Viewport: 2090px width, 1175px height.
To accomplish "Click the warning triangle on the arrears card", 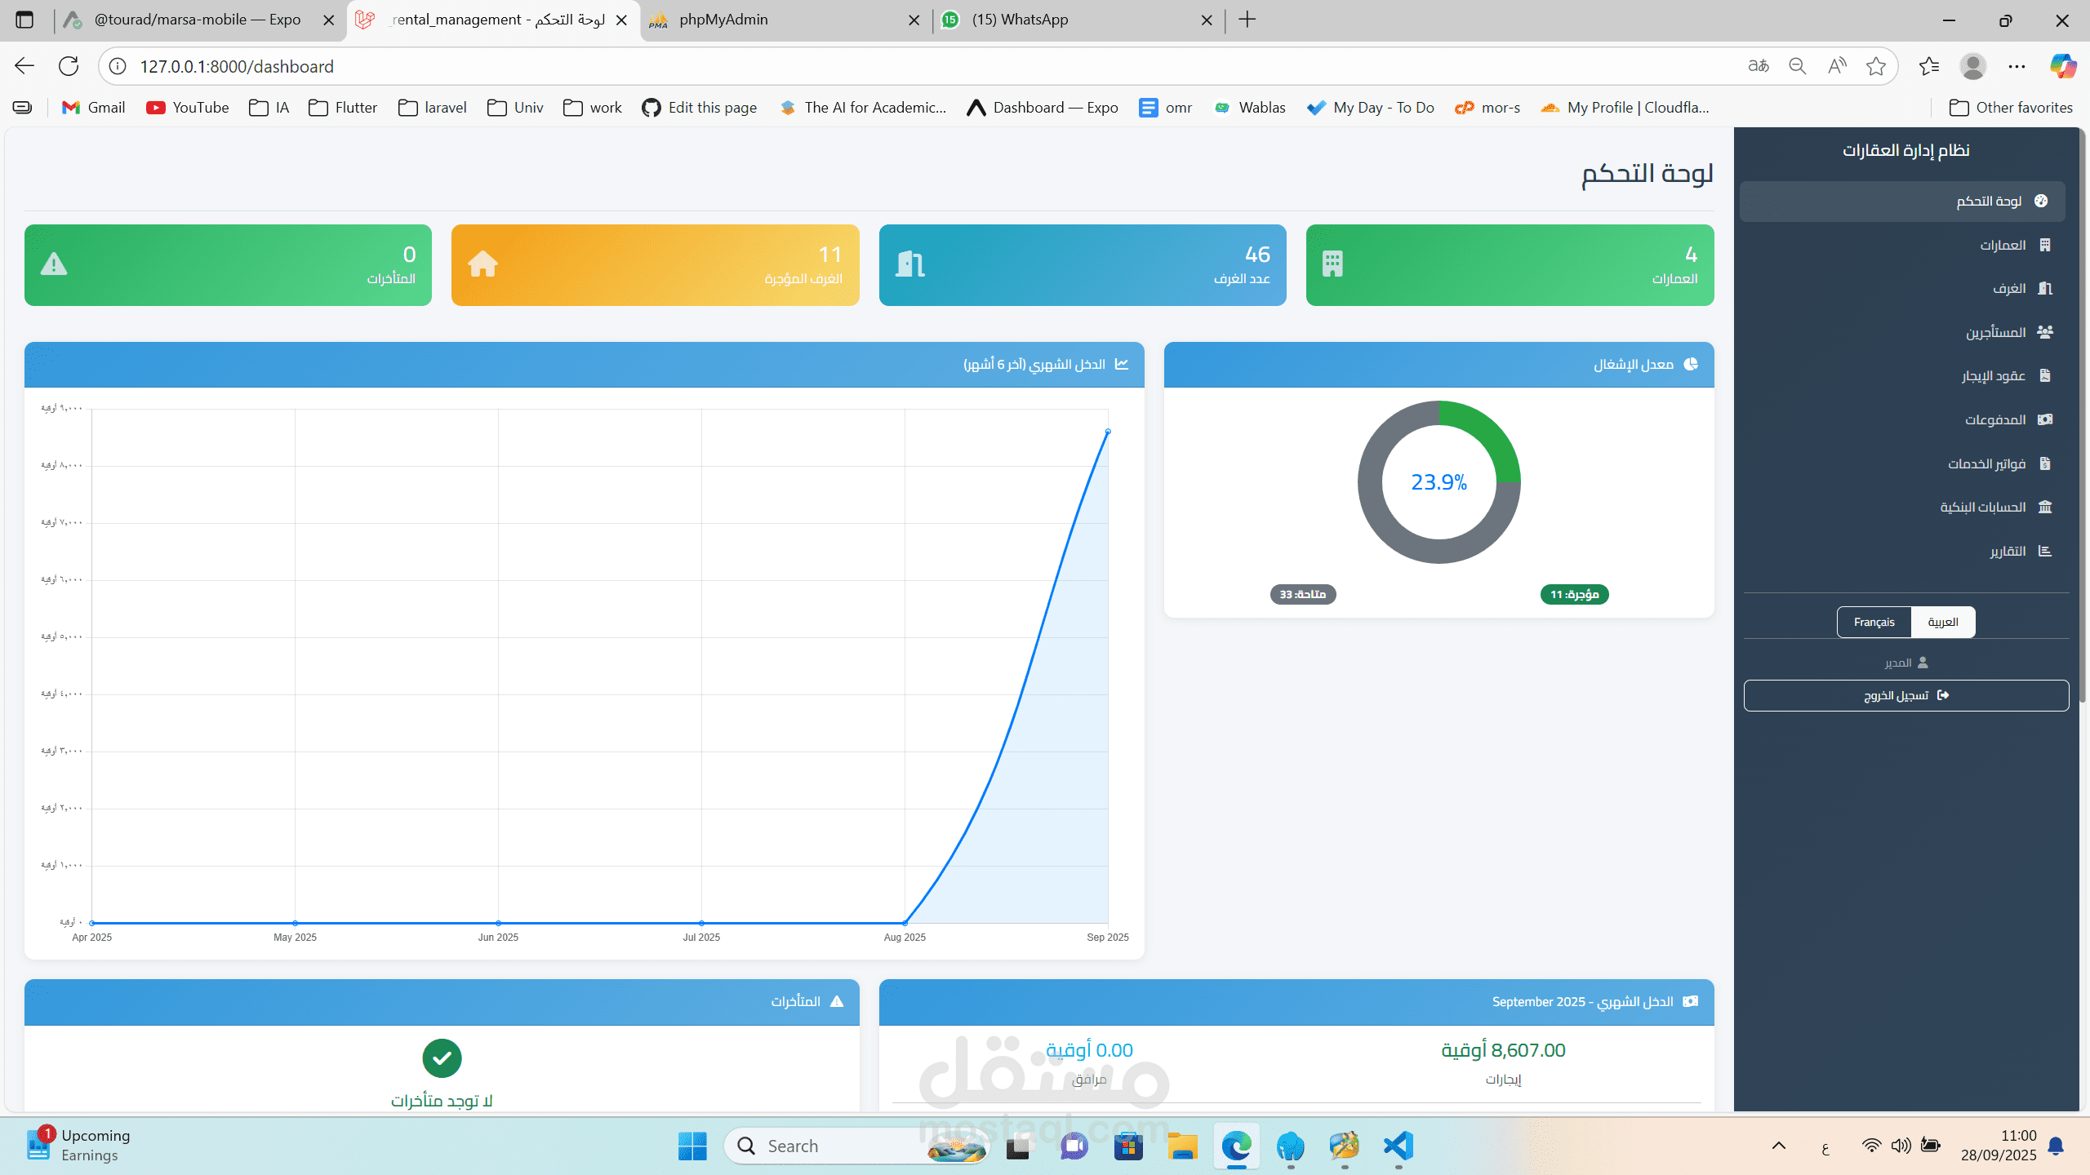I will 54,264.
